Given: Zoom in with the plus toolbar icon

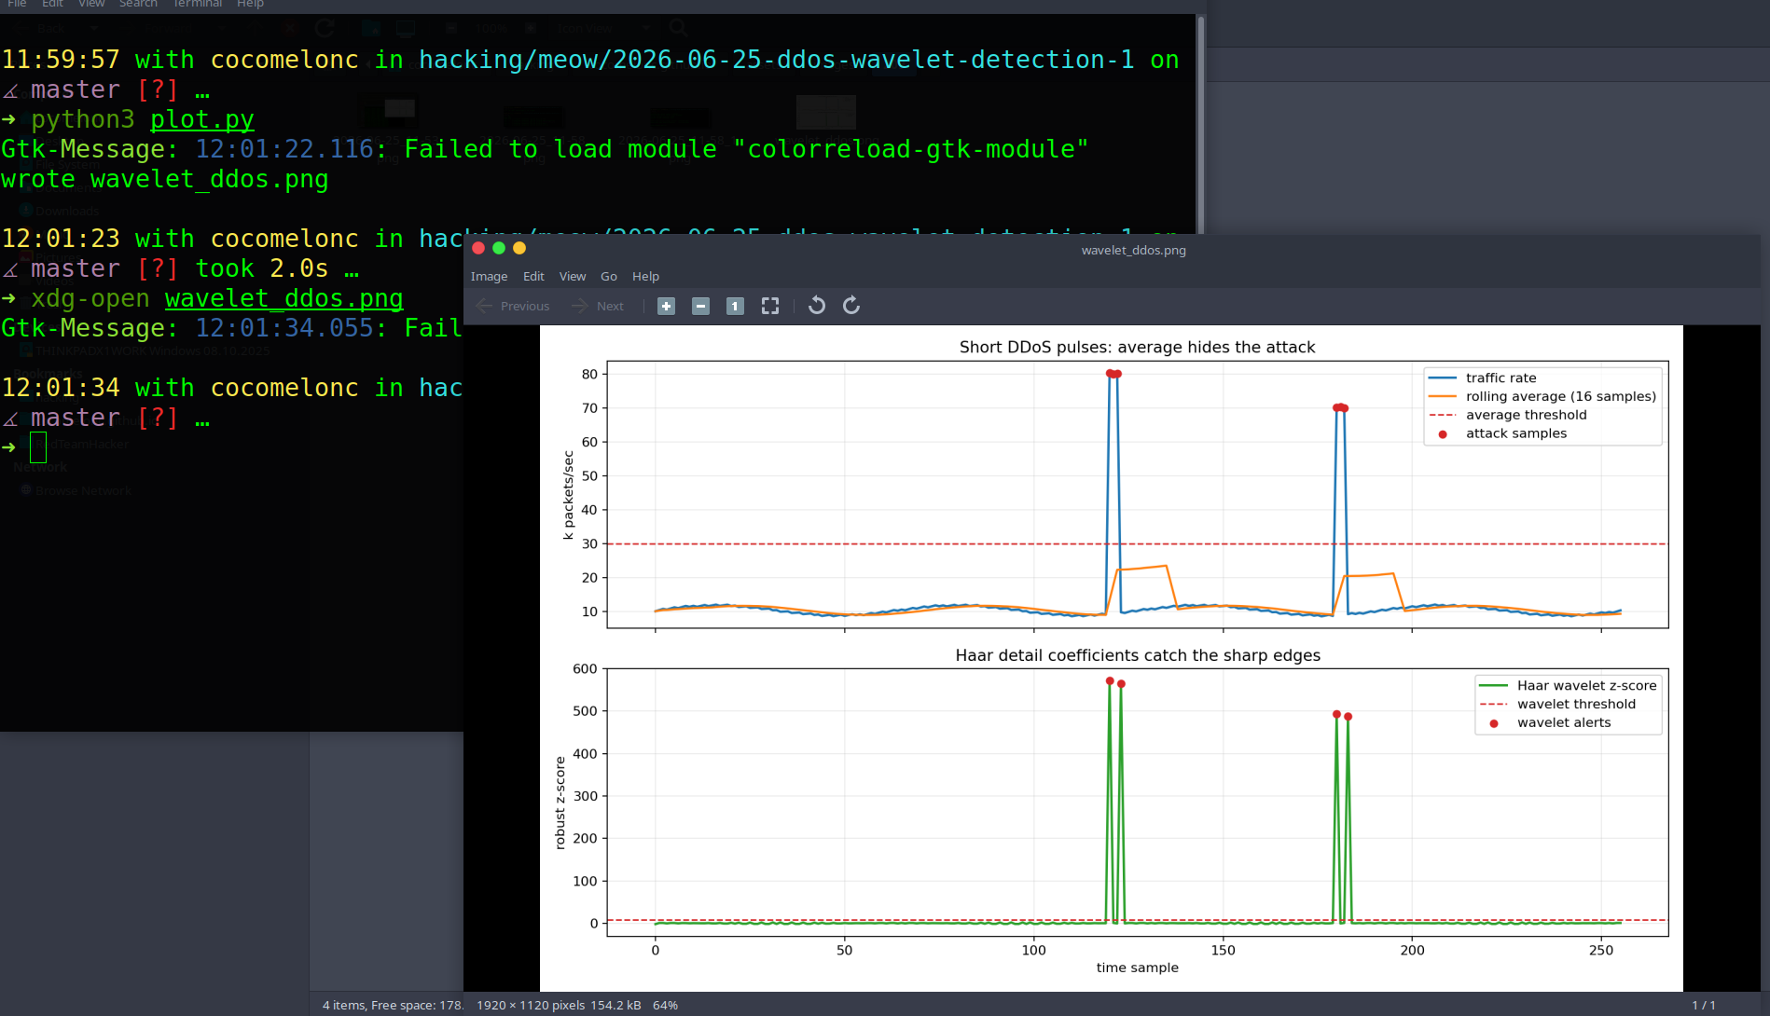Looking at the screenshot, I should (x=666, y=306).
